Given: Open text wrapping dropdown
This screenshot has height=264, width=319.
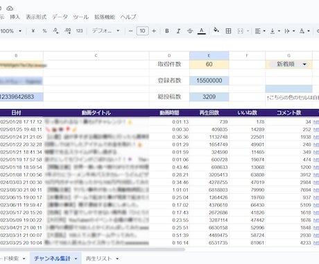Looking at the screenshot, I should coord(289,31).
